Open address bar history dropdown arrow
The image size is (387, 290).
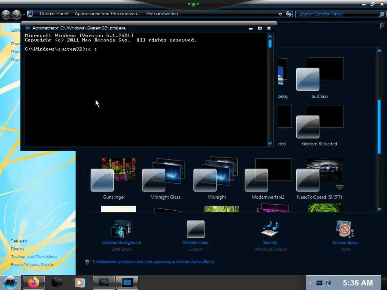coord(280,14)
